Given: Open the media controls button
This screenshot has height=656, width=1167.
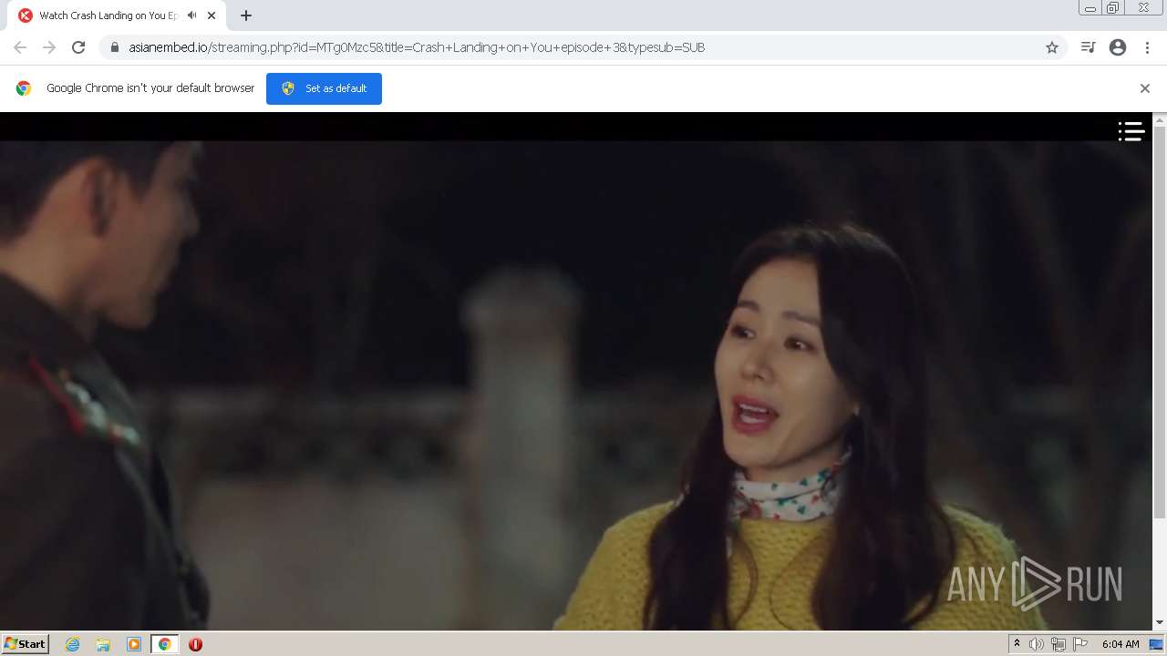Looking at the screenshot, I should [1088, 47].
